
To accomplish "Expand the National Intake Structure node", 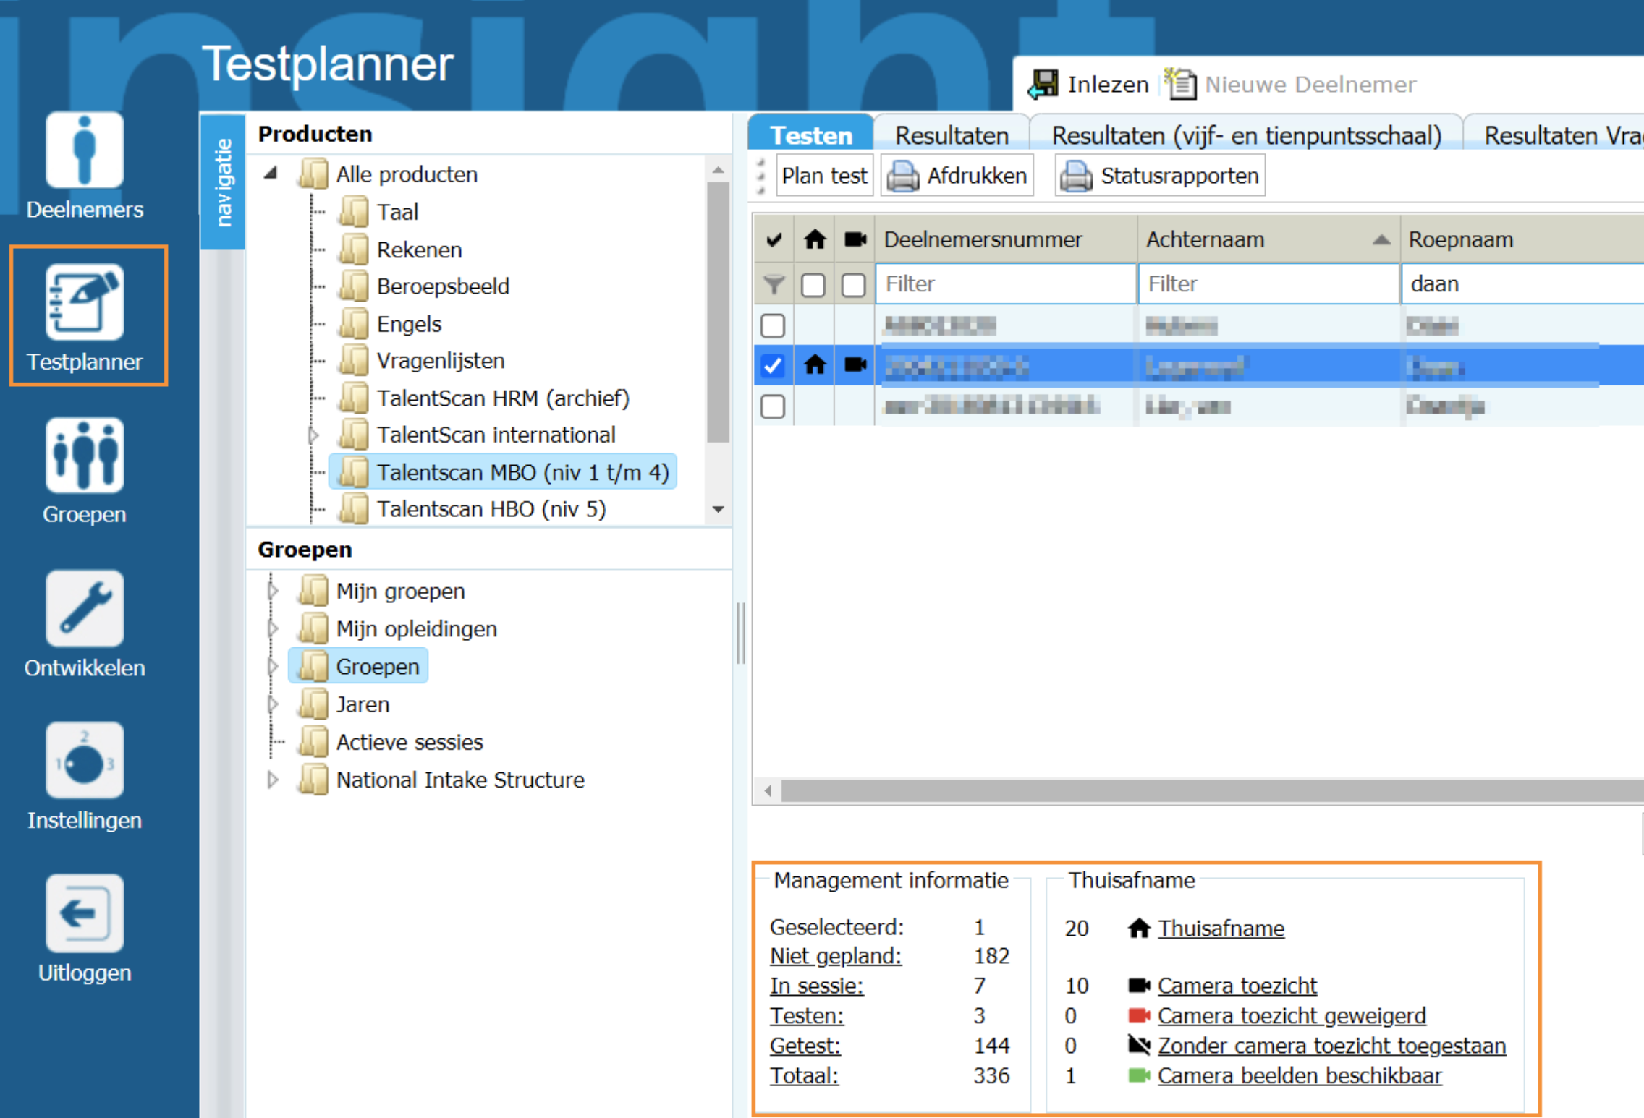I will click(x=273, y=780).
